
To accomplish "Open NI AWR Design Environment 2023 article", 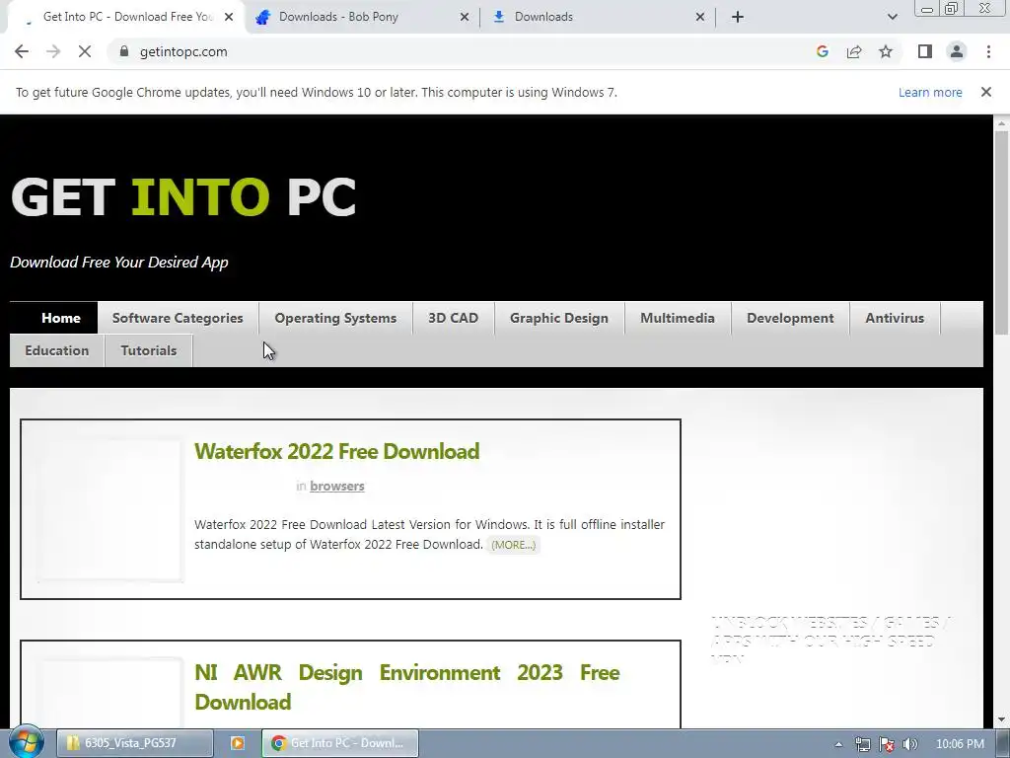I will coord(407,687).
